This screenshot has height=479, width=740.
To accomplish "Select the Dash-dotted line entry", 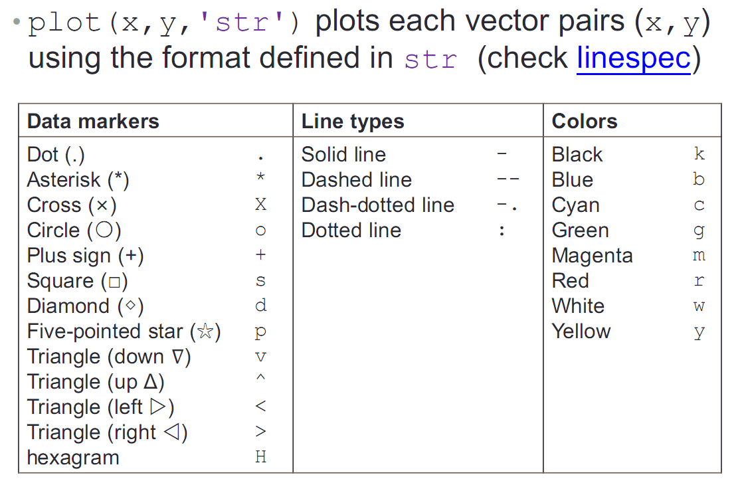I will tap(378, 205).
